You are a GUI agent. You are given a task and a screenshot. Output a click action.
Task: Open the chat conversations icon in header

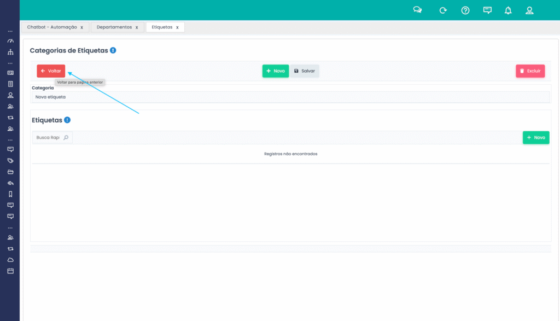click(417, 10)
